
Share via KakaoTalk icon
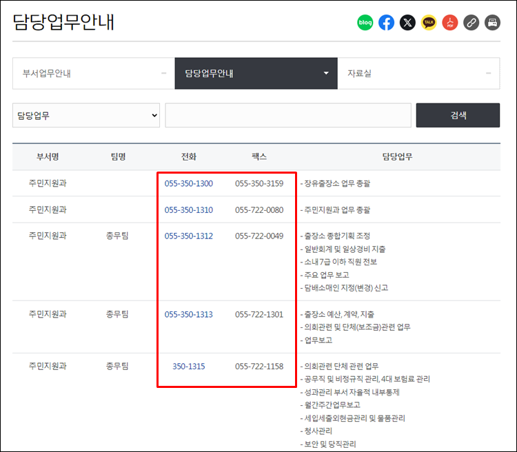coord(429,23)
